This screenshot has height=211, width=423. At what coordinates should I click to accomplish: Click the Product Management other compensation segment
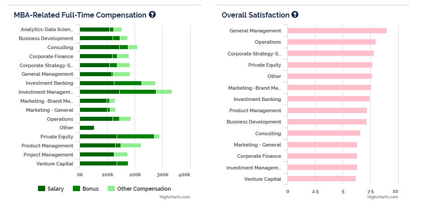click(x=131, y=145)
